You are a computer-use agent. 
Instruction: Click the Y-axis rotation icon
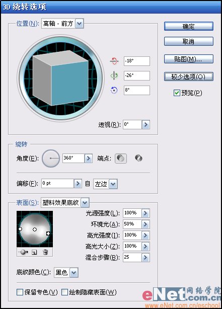tap(114, 75)
